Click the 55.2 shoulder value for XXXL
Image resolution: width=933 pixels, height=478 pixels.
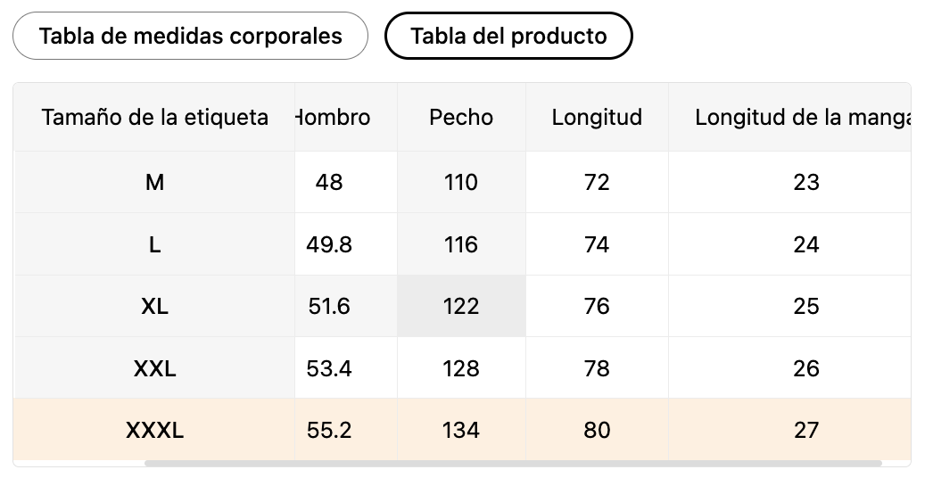(329, 430)
